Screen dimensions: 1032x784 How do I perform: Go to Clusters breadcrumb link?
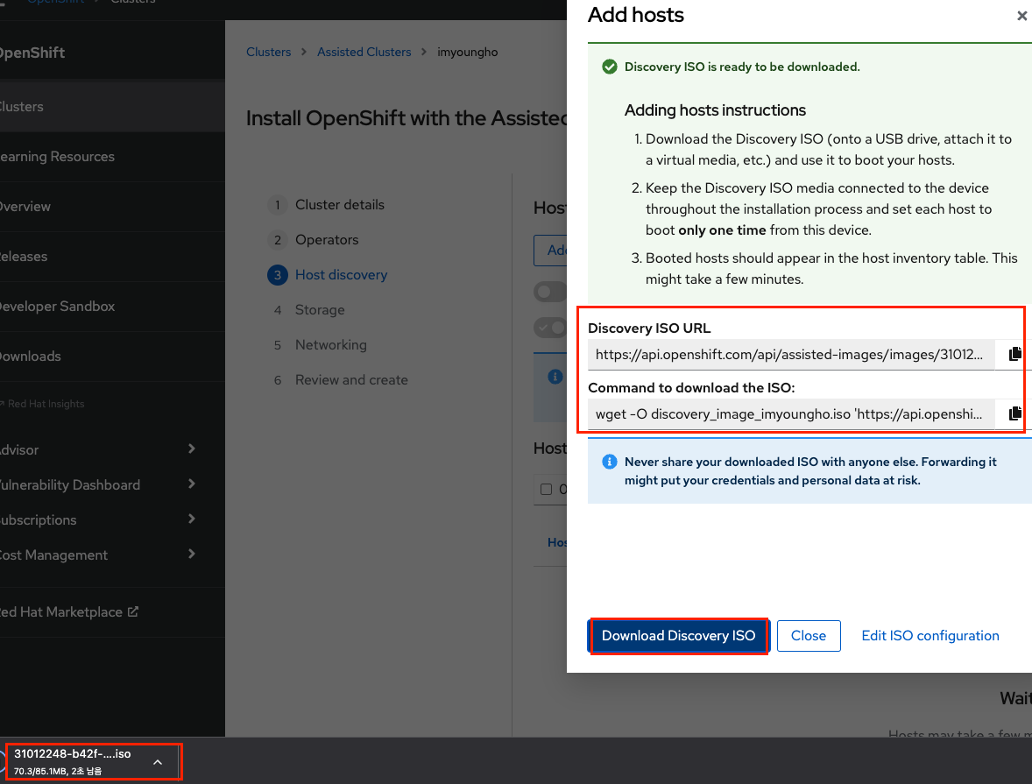pos(269,52)
